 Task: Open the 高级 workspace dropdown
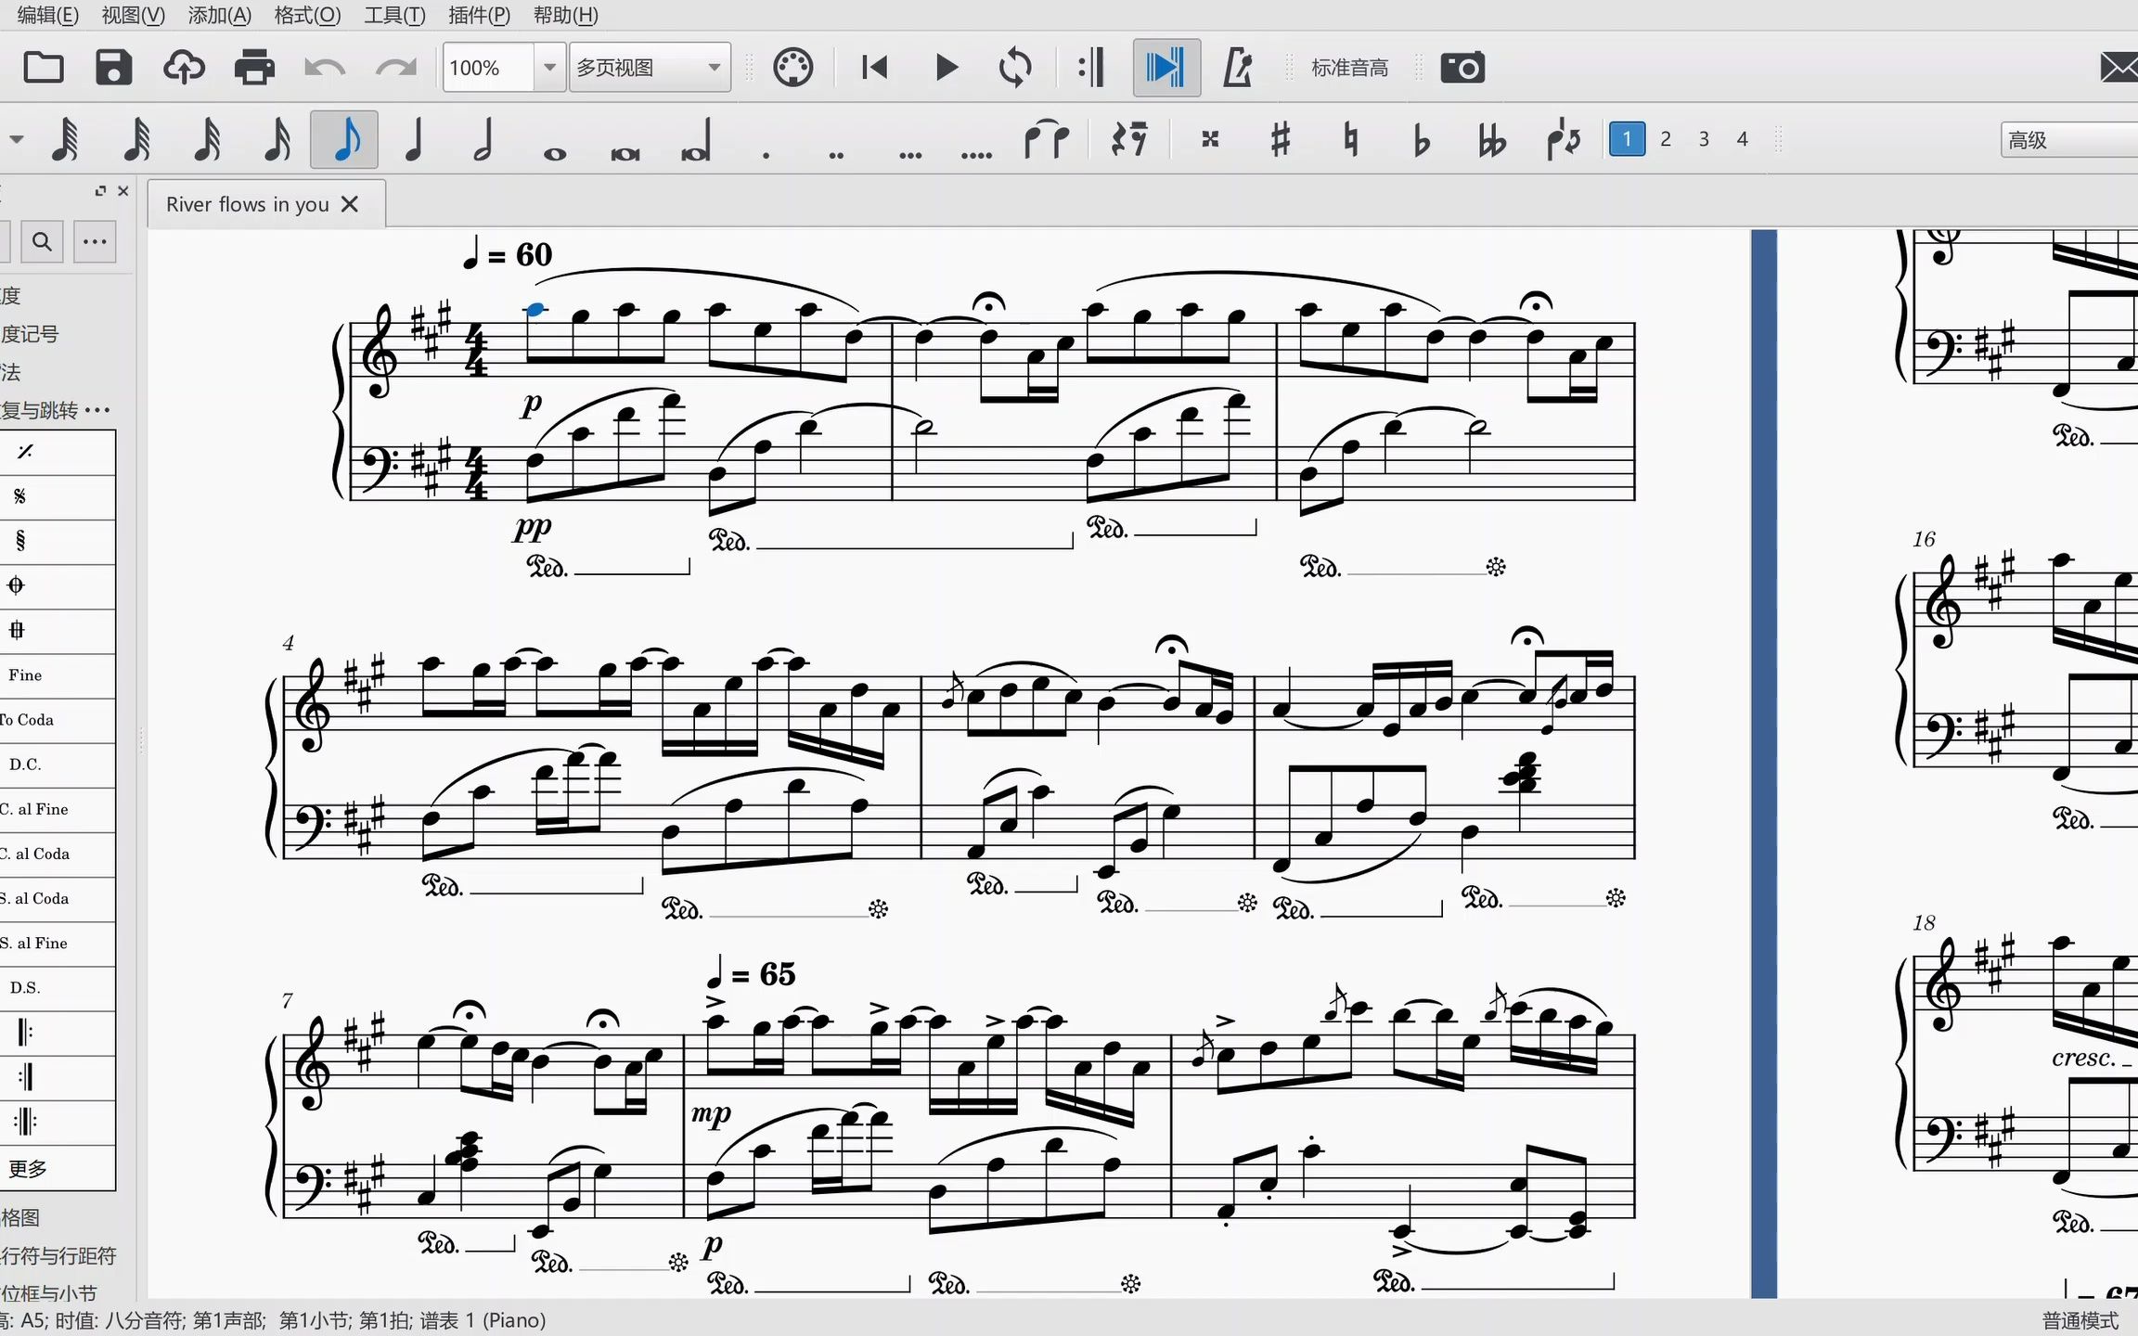pyautogui.click(x=2069, y=140)
